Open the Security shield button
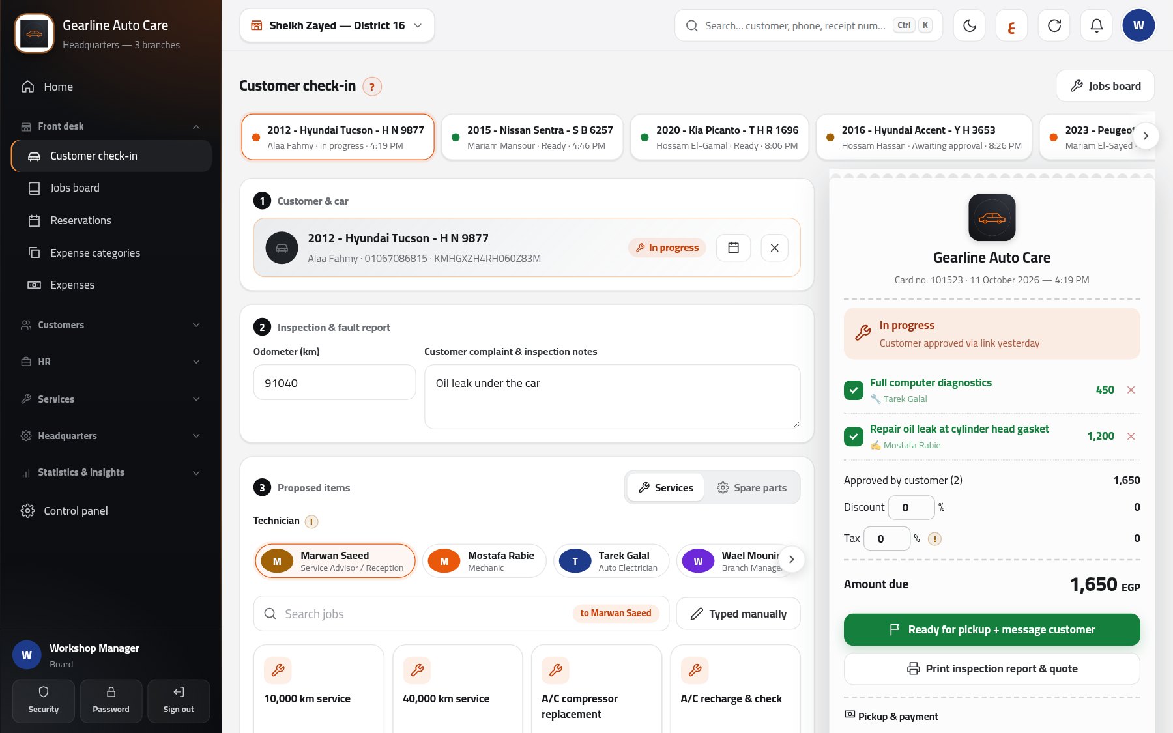The width and height of the screenshot is (1173, 733). click(44, 700)
